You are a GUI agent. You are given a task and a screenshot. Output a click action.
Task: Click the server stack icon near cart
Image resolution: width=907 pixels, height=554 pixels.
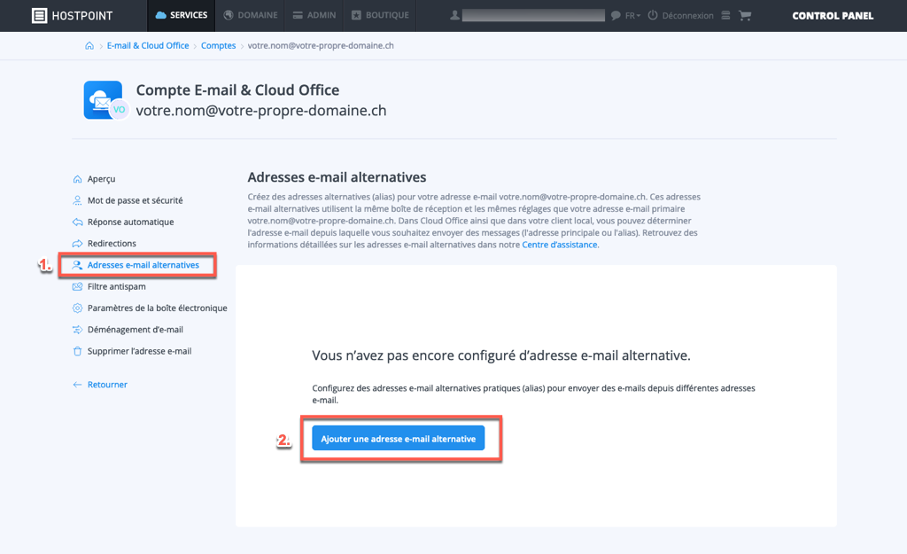point(725,16)
